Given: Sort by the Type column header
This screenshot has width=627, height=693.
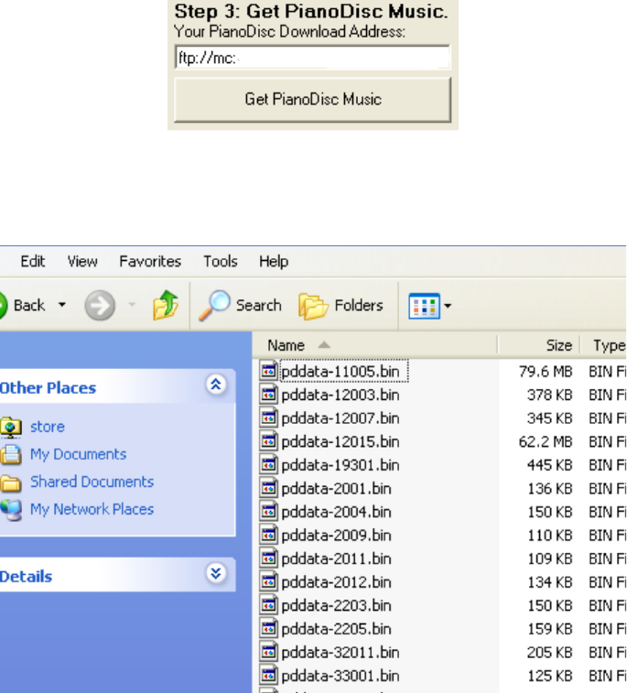Looking at the screenshot, I should click(604, 345).
